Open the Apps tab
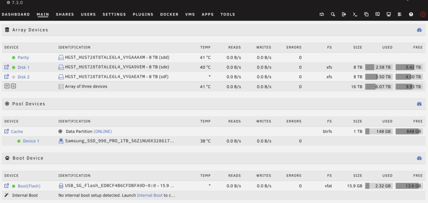Viewport: 428px width, 203px height. click(208, 15)
